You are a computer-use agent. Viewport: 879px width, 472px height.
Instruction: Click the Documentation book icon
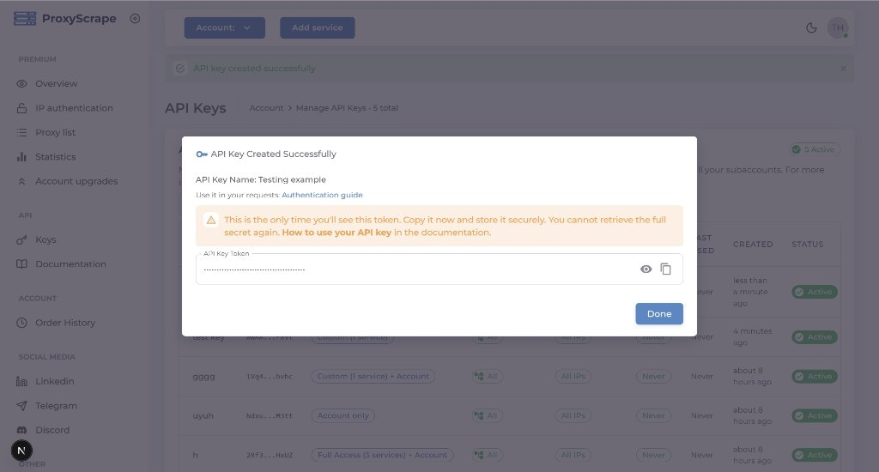tap(21, 264)
